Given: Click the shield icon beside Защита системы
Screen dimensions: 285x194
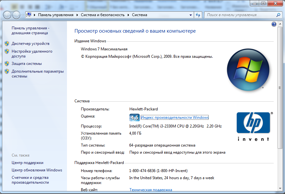Looking at the screenshot, I should [7, 64].
